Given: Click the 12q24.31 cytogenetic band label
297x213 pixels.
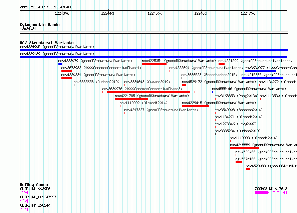Looking at the screenshot, I should click(28, 29).
